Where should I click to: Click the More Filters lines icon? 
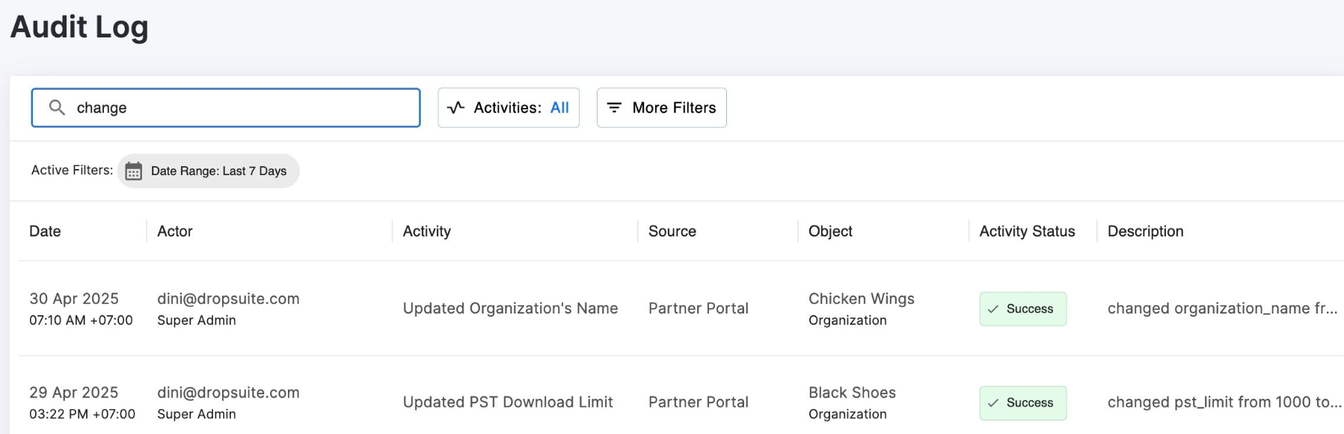pos(614,108)
